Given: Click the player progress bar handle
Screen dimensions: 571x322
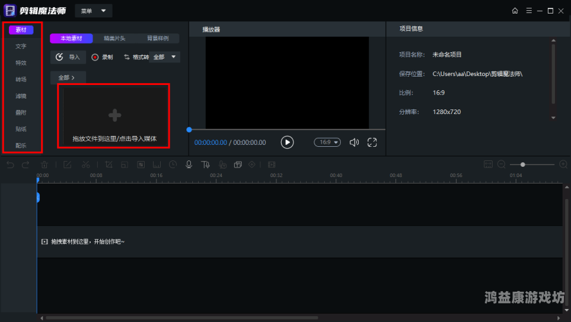Looking at the screenshot, I should click(189, 129).
